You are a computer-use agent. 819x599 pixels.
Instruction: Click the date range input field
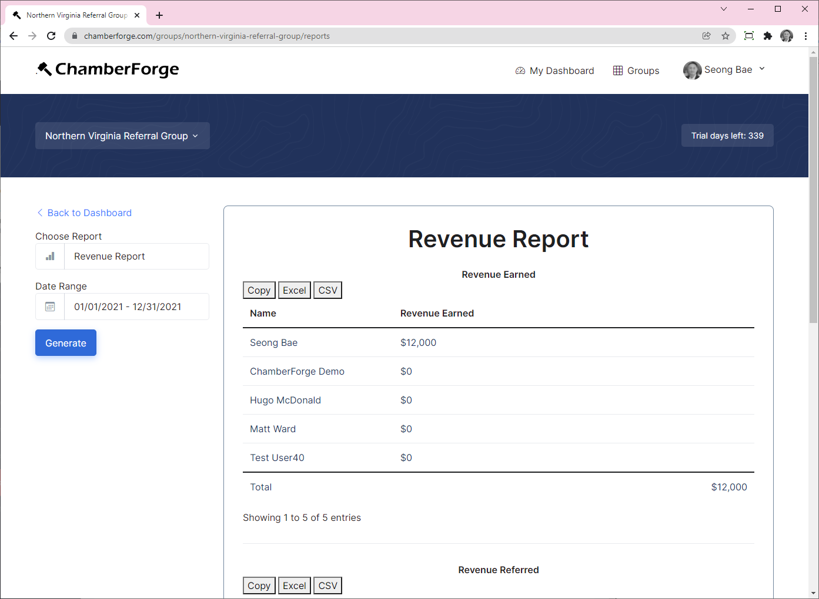136,306
